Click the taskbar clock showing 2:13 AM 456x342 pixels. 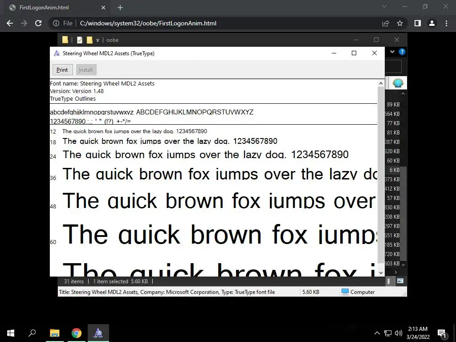tap(418, 333)
